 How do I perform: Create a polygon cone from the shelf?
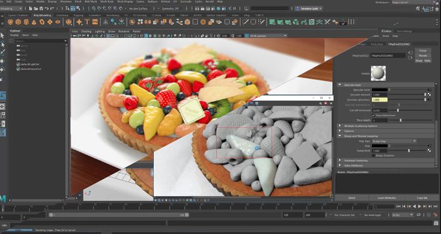click(x=34, y=22)
